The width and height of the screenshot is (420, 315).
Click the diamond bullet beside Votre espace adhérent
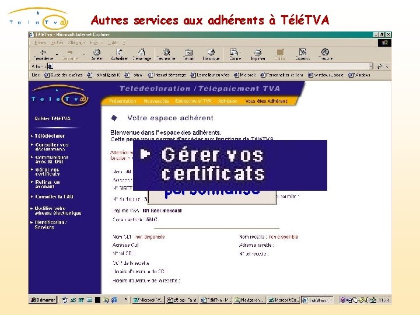click(114, 118)
